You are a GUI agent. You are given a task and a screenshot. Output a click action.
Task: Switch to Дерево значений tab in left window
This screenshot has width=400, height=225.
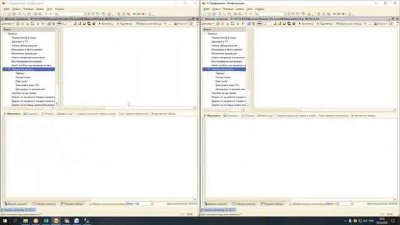coord(16,204)
